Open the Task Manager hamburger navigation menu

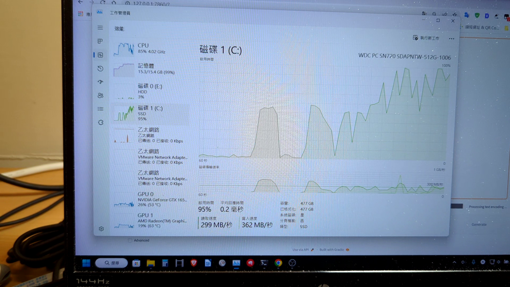[100, 28]
